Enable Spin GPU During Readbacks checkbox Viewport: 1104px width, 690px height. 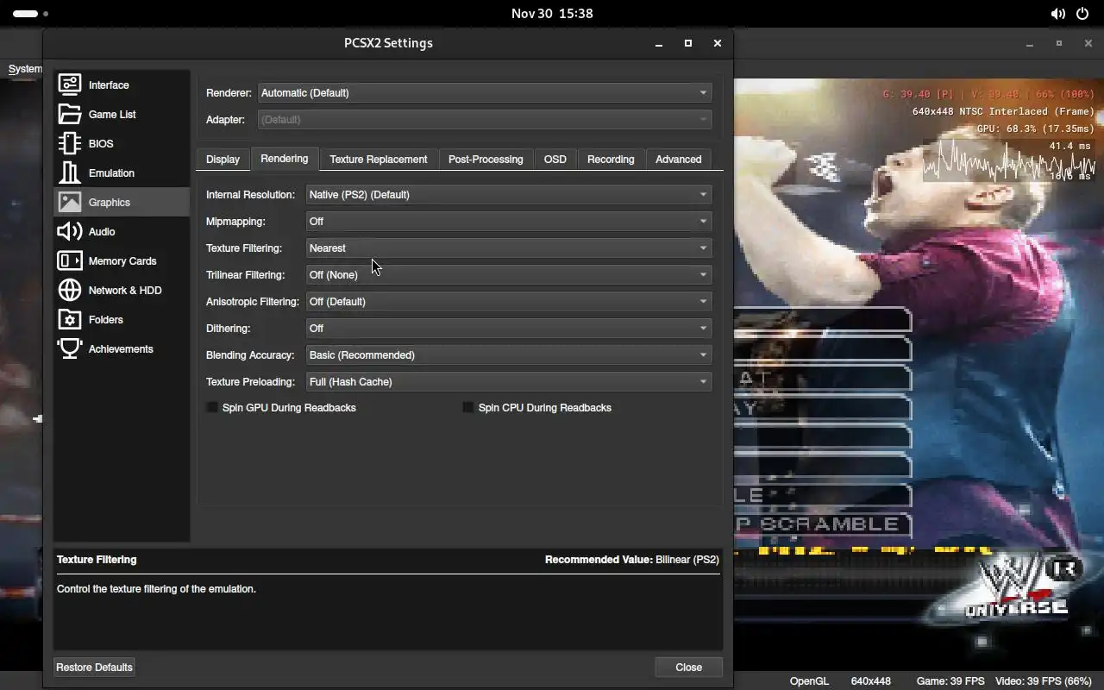click(x=212, y=407)
